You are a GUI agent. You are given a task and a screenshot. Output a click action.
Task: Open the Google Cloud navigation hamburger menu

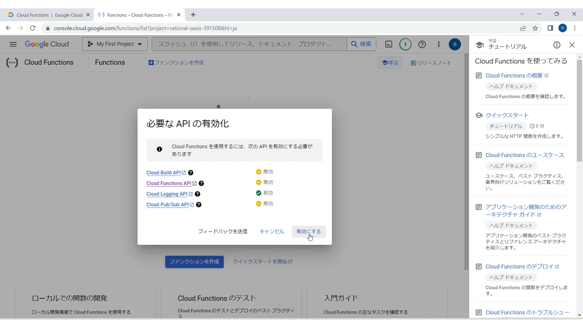coord(13,44)
